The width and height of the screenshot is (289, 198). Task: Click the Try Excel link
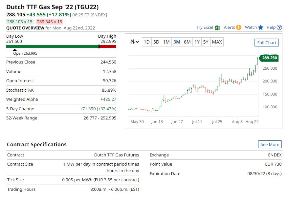coord(205,27)
